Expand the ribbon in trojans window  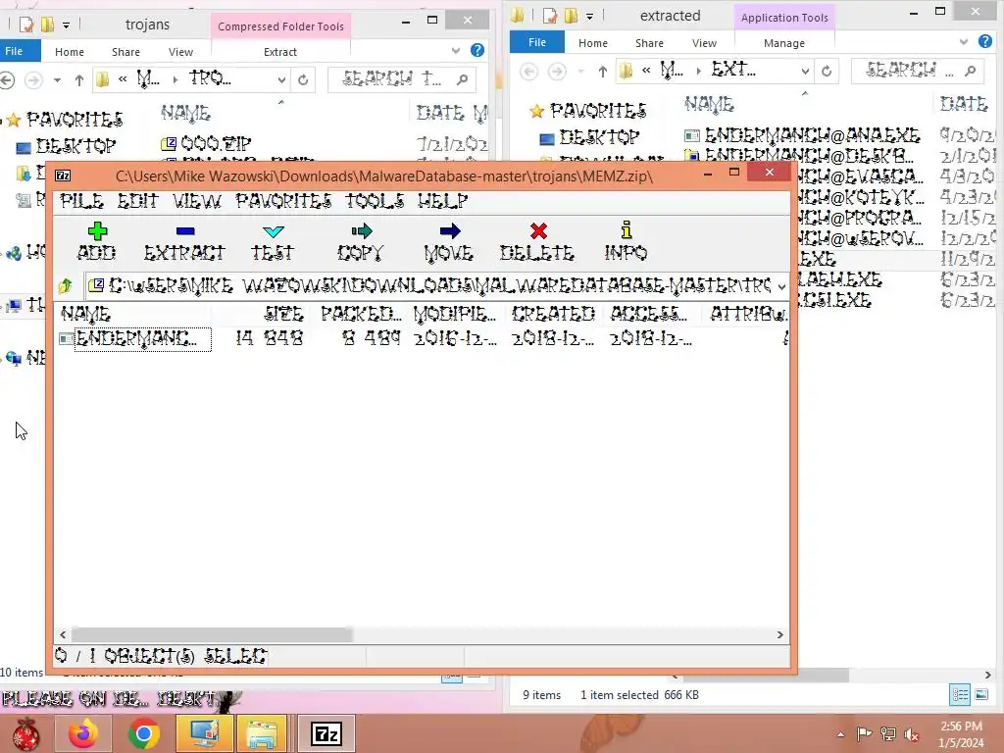[x=455, y=51]
